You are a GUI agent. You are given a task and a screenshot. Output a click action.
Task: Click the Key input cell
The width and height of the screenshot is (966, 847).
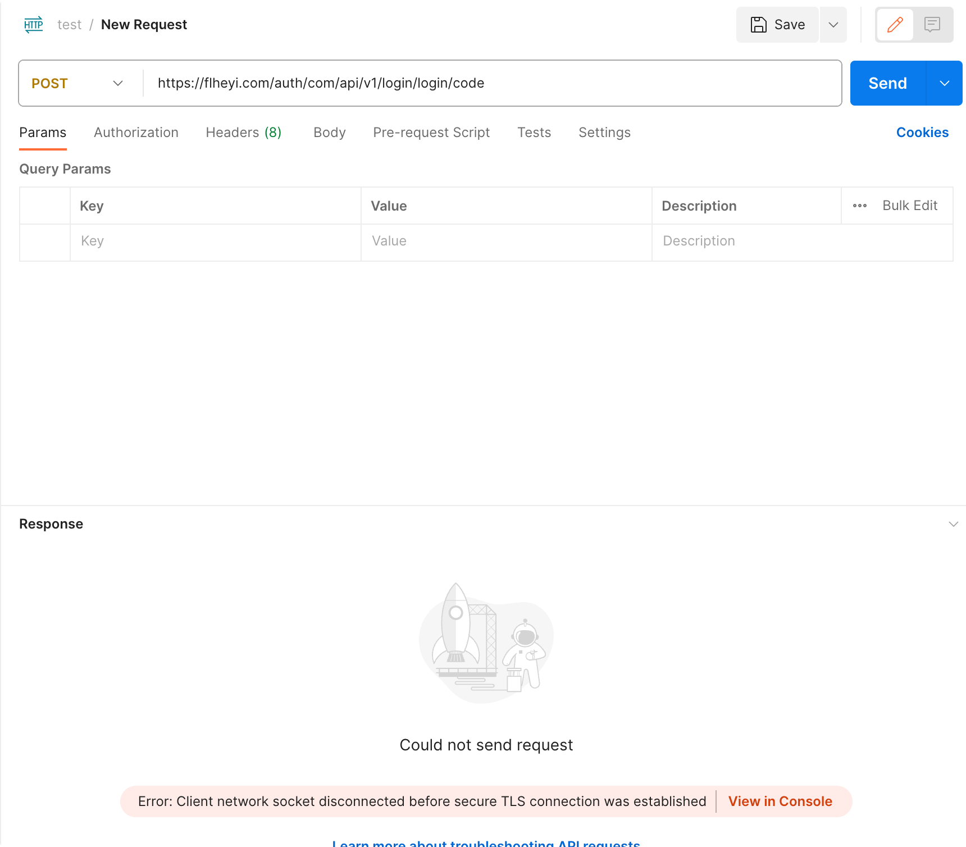pos(216,243)
